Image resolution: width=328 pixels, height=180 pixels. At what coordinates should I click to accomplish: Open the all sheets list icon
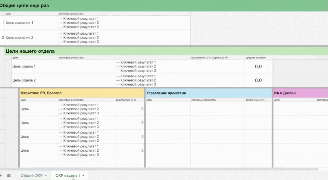[9, 175]
